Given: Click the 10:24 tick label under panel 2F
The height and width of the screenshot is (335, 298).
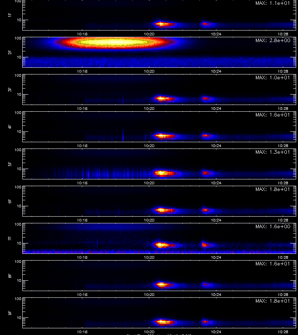Looking at the screenshot, I should (x=216, y=71).
